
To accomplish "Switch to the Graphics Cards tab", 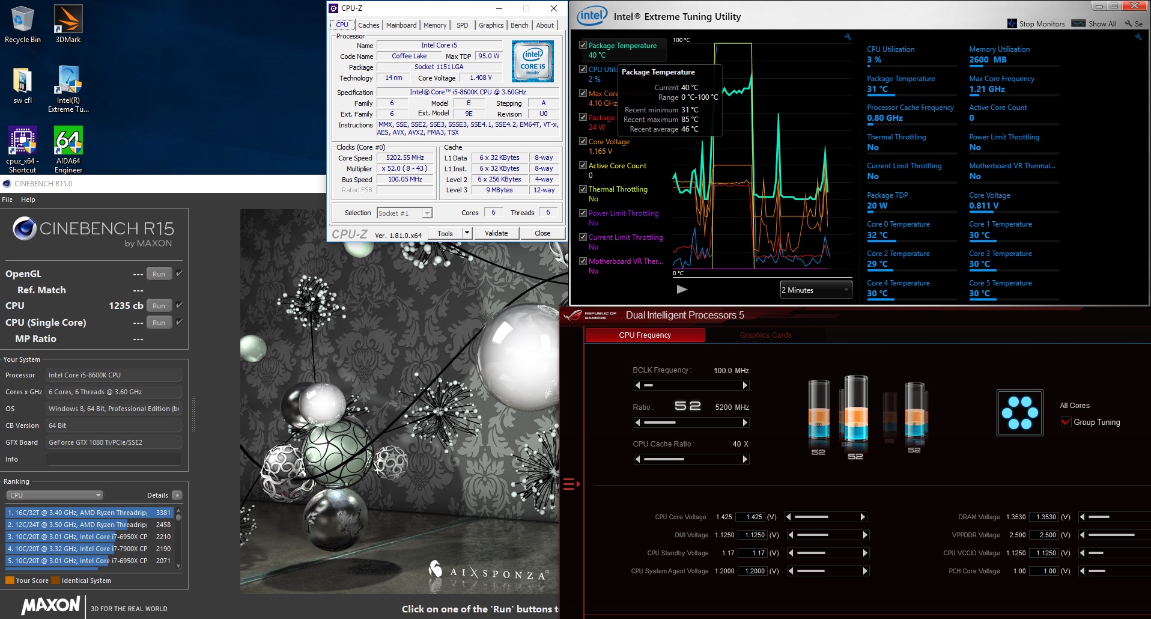I will (x=765, y=335).
